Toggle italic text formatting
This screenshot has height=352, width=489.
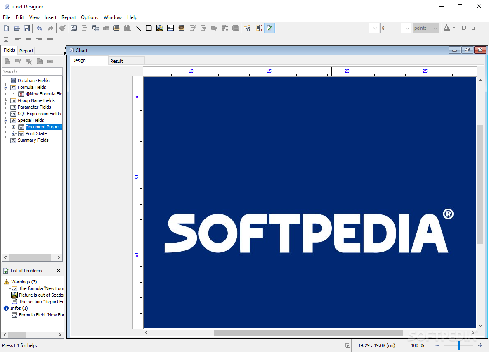474,28
